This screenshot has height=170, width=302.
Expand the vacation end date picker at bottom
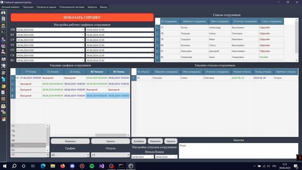click(x=176, y=157)
